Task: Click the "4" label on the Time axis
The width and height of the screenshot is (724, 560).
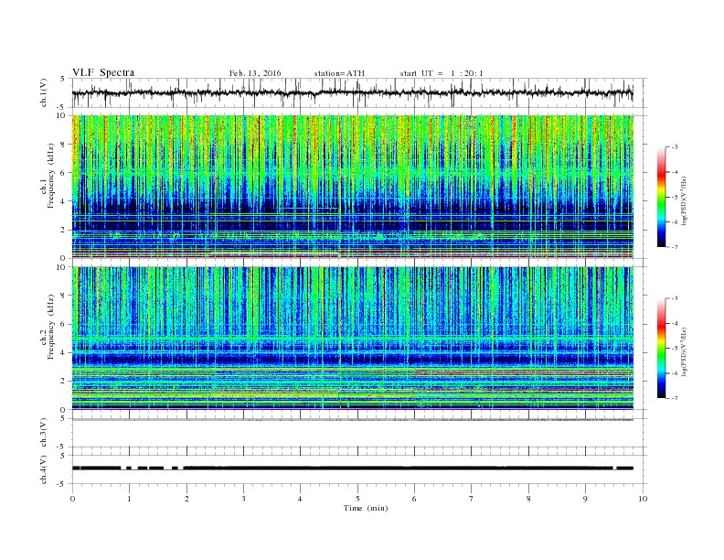Action: coord(300,499)
